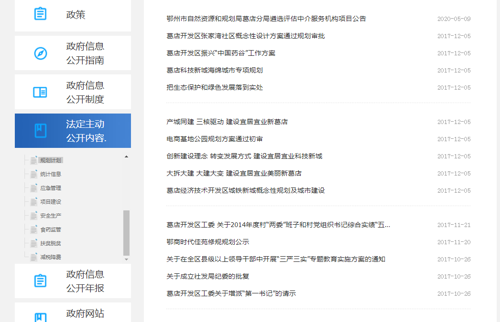Click the document icon next to 规划计划

coord(34,160)
